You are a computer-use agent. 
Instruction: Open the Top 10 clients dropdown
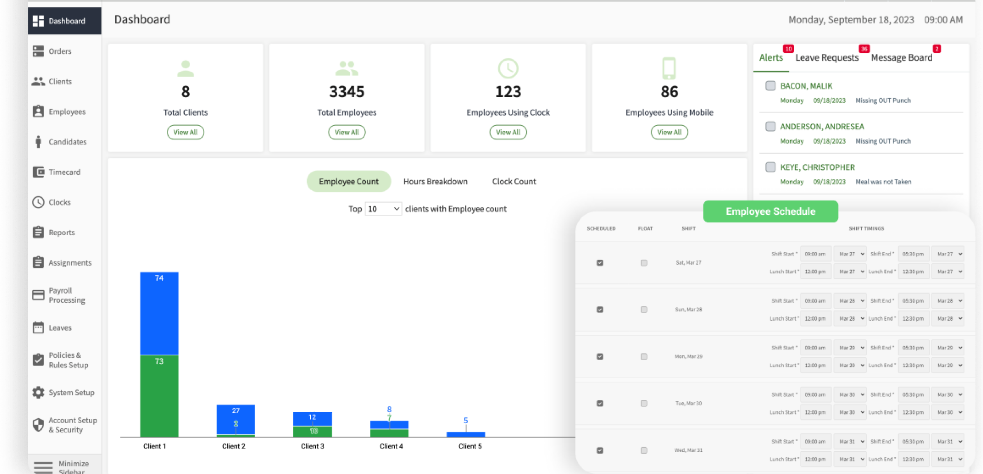(383, 209)
